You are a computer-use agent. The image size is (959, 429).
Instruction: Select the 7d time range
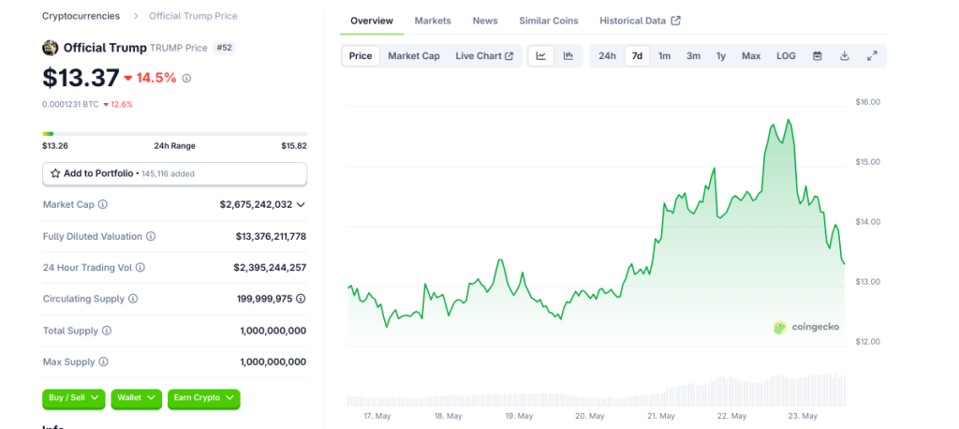tap(637, 55)
